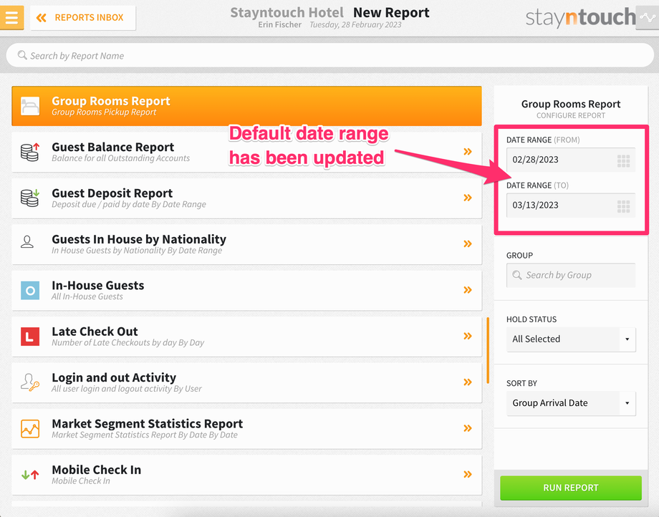Screen dimensions: 659x517
Task: Open the hamburger main menu
Action: point(11,17)
